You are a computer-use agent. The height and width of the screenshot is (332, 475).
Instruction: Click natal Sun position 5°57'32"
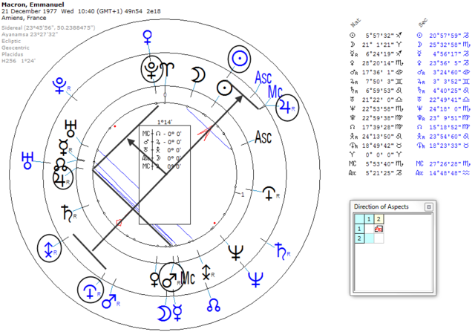click(379, 36)
